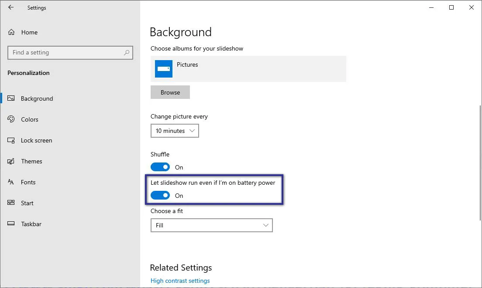Click the Start settings icon
The height and width of the screenshot is (288, 482).
(x=11, y=203)
